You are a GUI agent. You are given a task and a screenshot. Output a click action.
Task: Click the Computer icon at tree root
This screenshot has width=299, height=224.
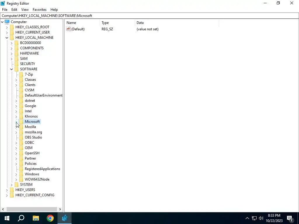7,22
